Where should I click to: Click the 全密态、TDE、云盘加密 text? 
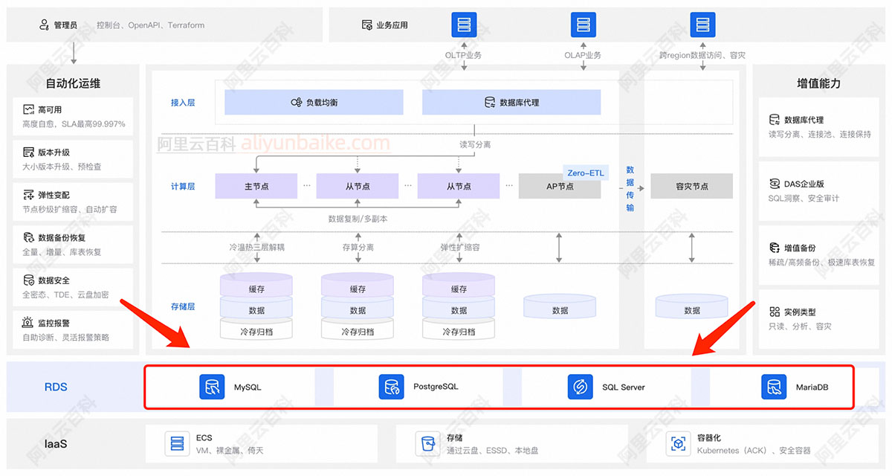(x=65, y=295)
